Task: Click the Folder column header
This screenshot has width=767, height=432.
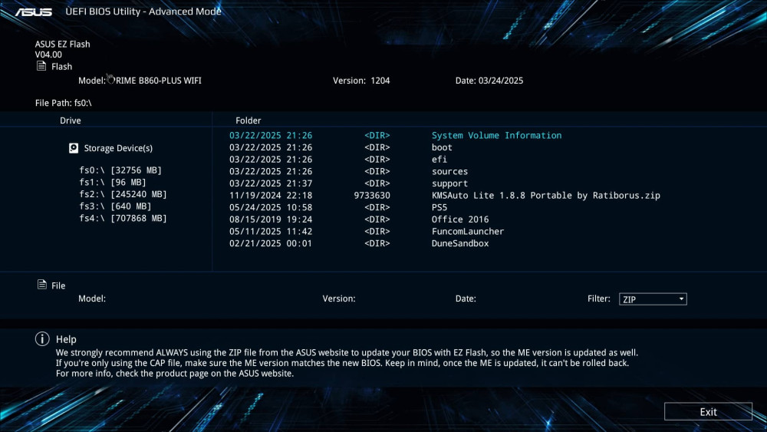Action: 248,120
